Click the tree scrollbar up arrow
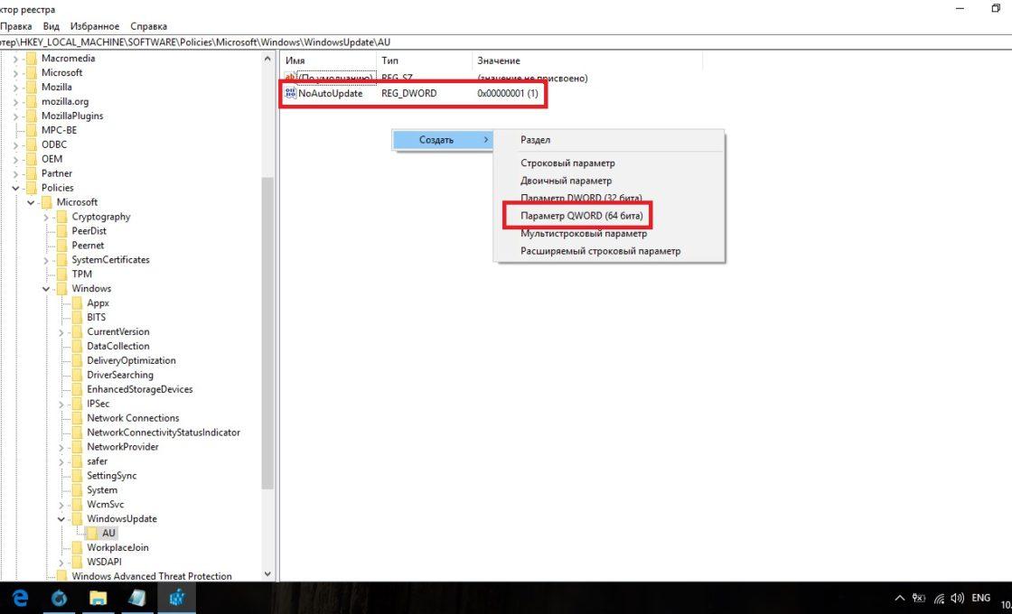This screenshot has height=614, width=1012. pyautogui.click(x=267, y=59)
